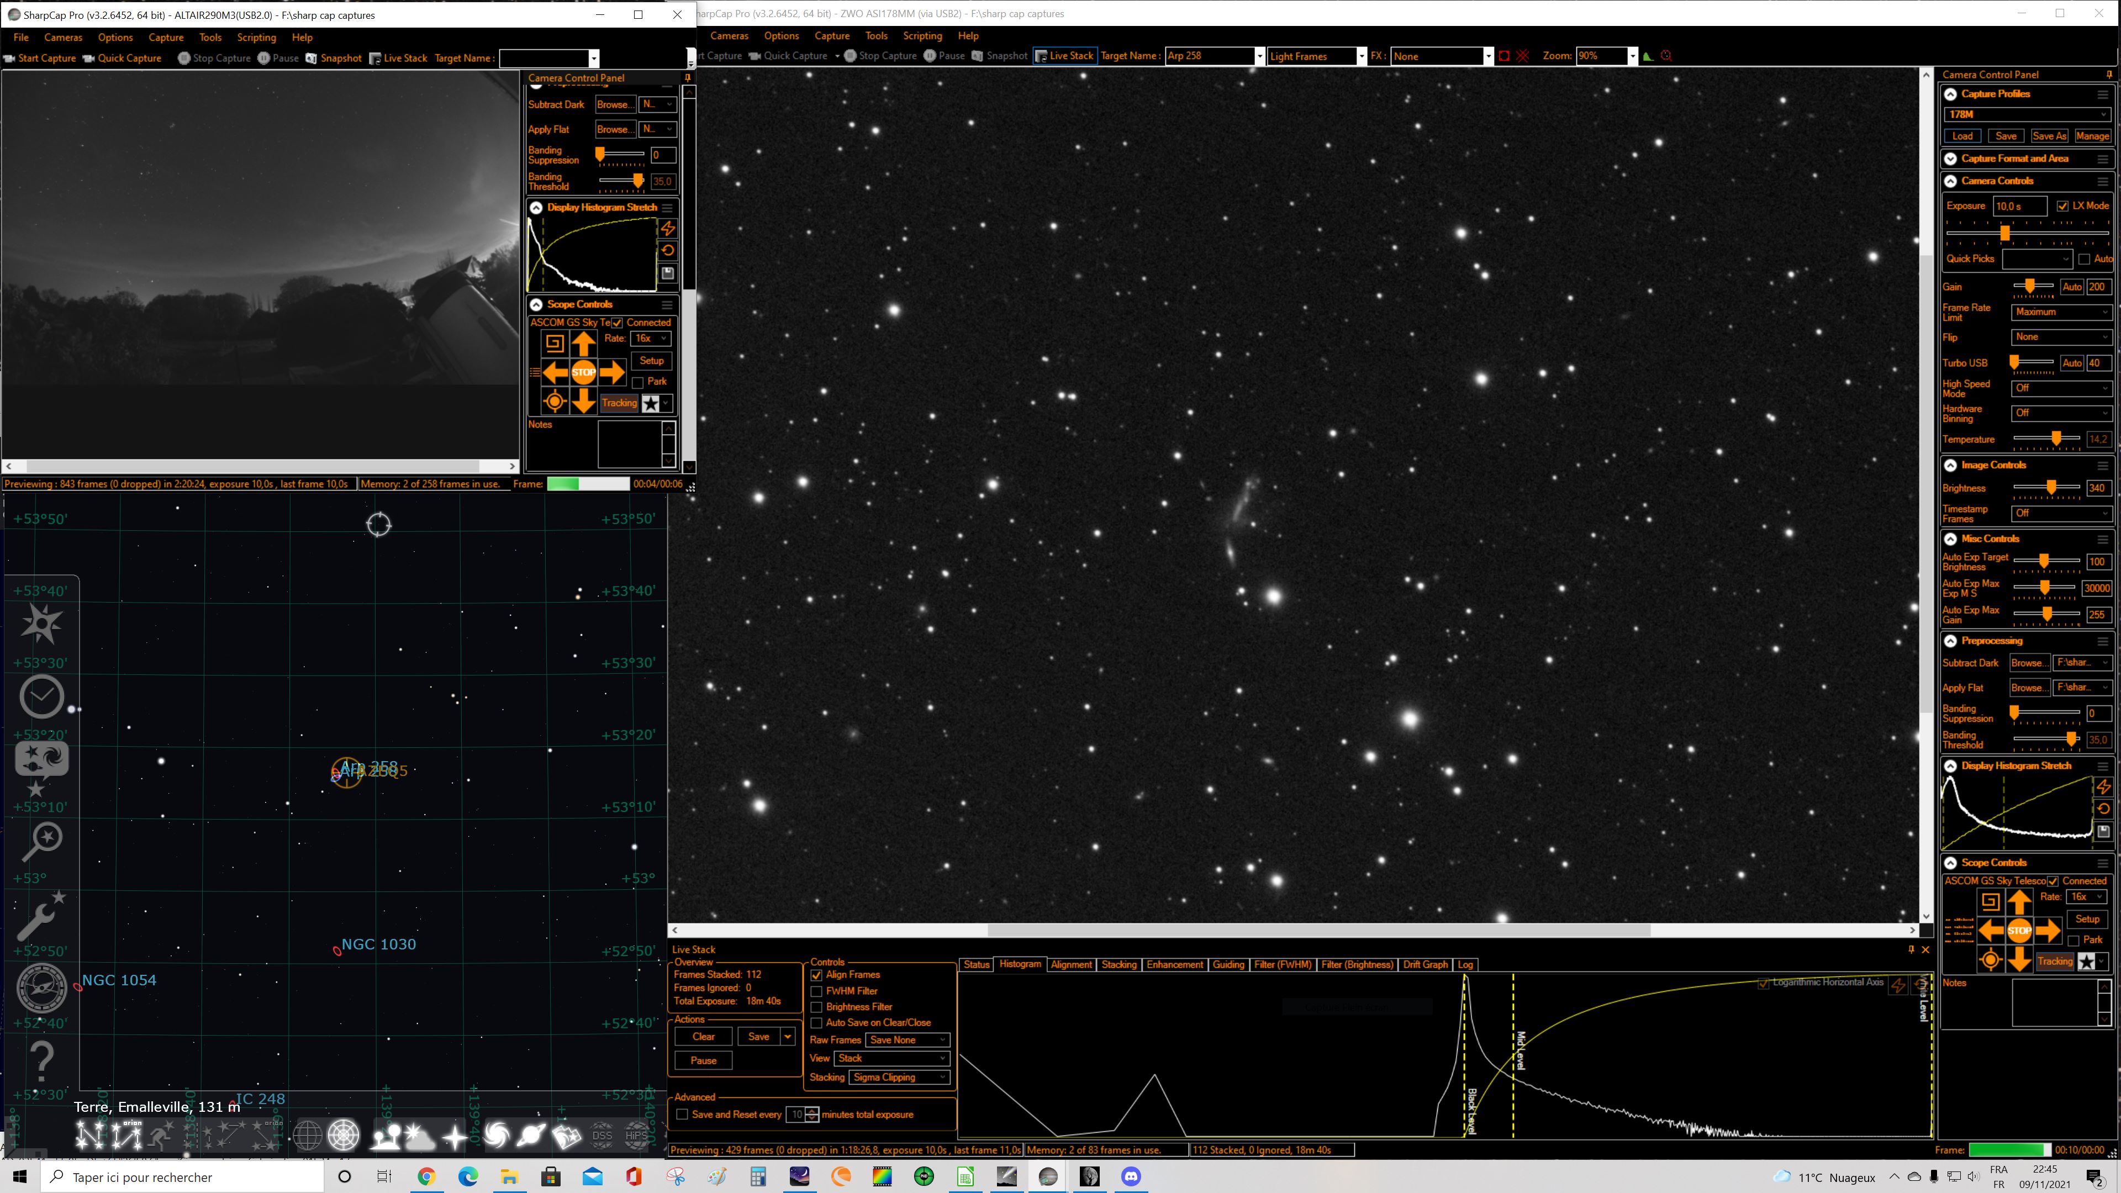Click Load in Capture Profiles
2121x1193 pixels.
1963,136
